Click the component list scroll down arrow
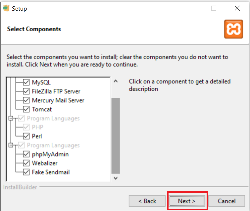Image resolution: width=250 pixels, height=211 pixels. [116, 178]
